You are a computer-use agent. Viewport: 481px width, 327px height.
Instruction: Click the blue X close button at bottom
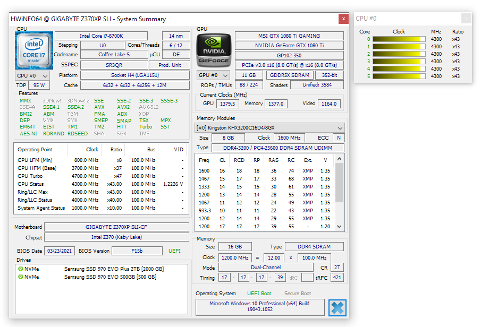tap(337, 308)
